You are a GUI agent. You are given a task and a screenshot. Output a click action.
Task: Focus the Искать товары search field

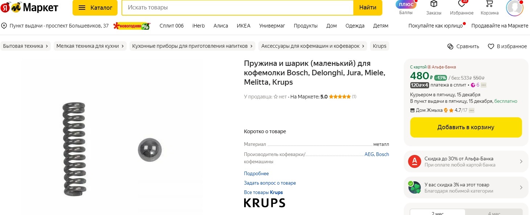238,8
